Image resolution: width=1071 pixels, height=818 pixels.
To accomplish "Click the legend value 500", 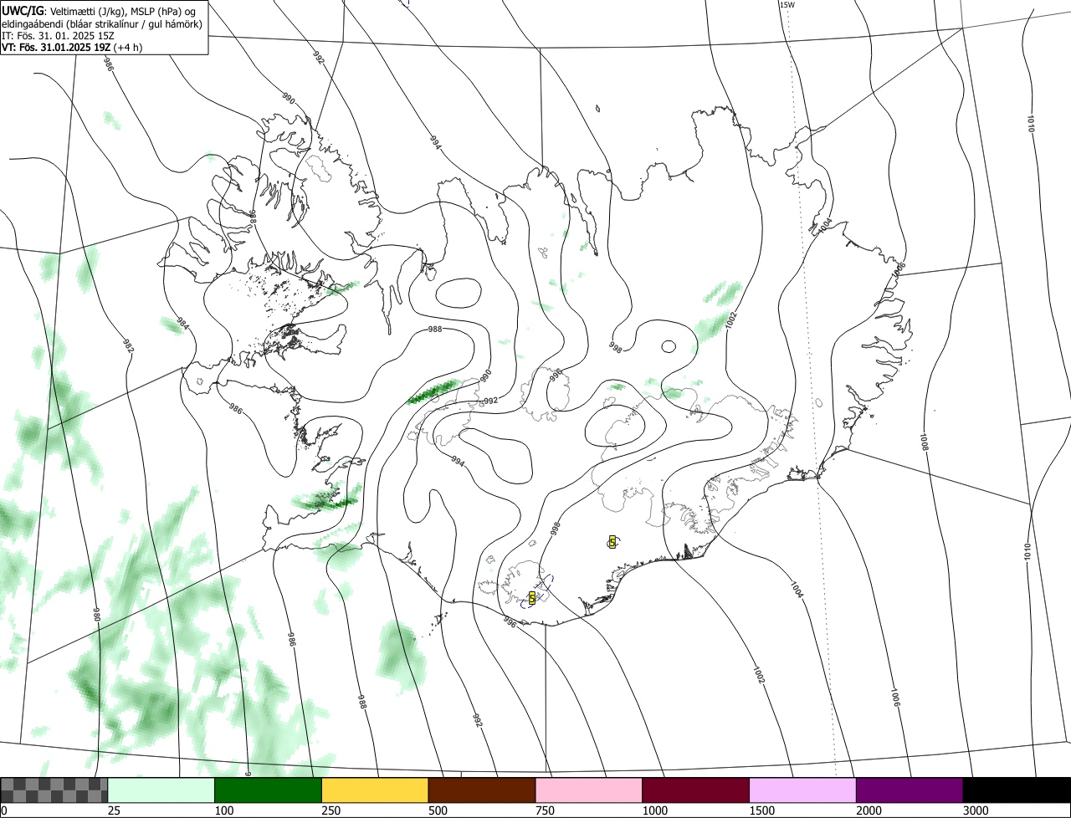I will click(x=438, y=810).
